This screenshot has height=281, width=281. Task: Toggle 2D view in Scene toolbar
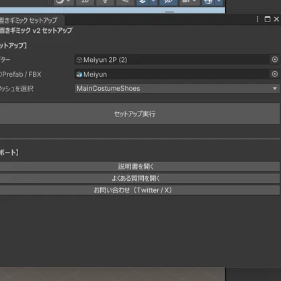85,2
